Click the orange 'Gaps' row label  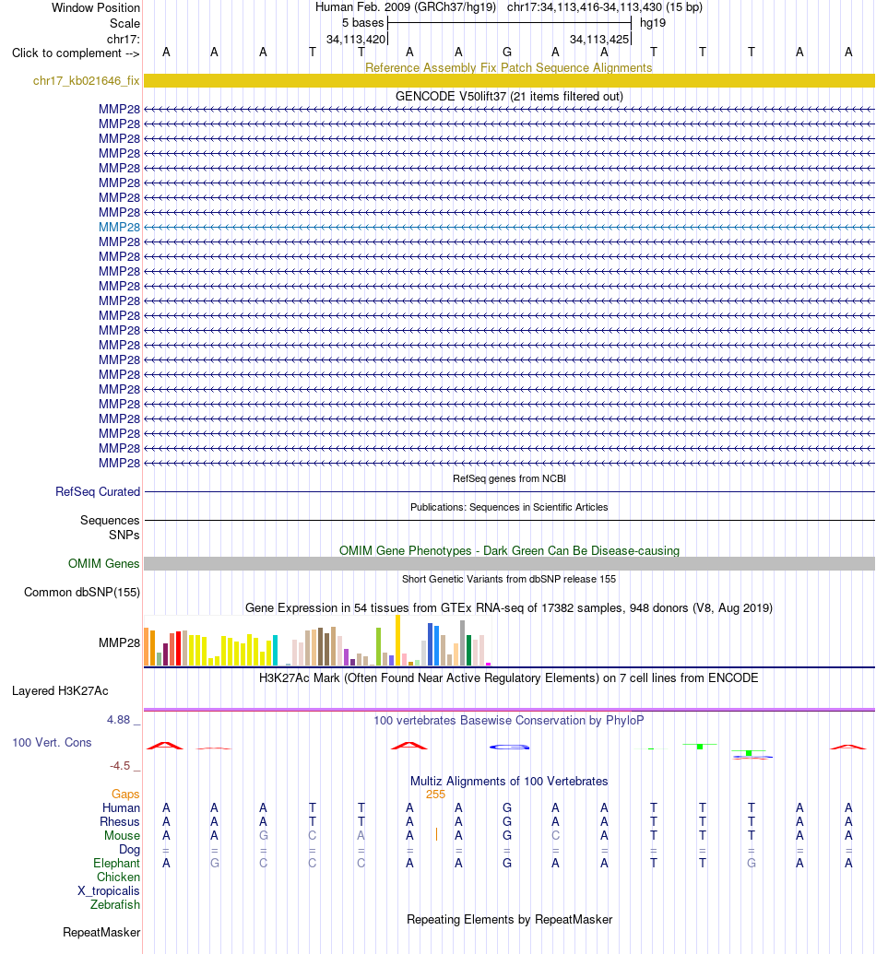(x=125, y=794)
